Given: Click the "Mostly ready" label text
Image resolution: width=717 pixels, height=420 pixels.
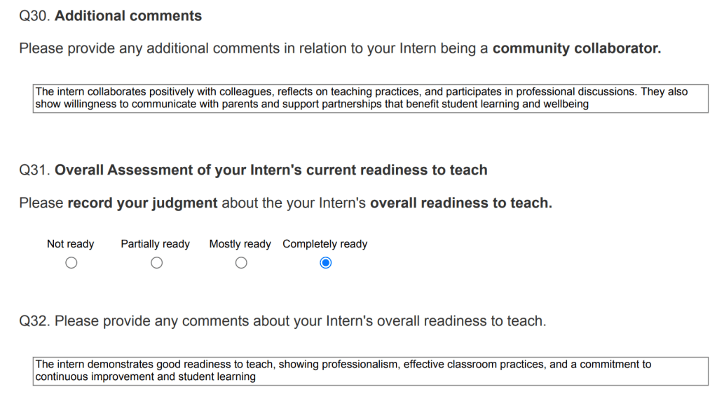Looking at the screenshot, I should coord(240,244).
